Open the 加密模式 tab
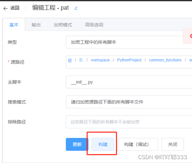Image resolution: width=192 pixels, height=163 pixels. point(63,25)
